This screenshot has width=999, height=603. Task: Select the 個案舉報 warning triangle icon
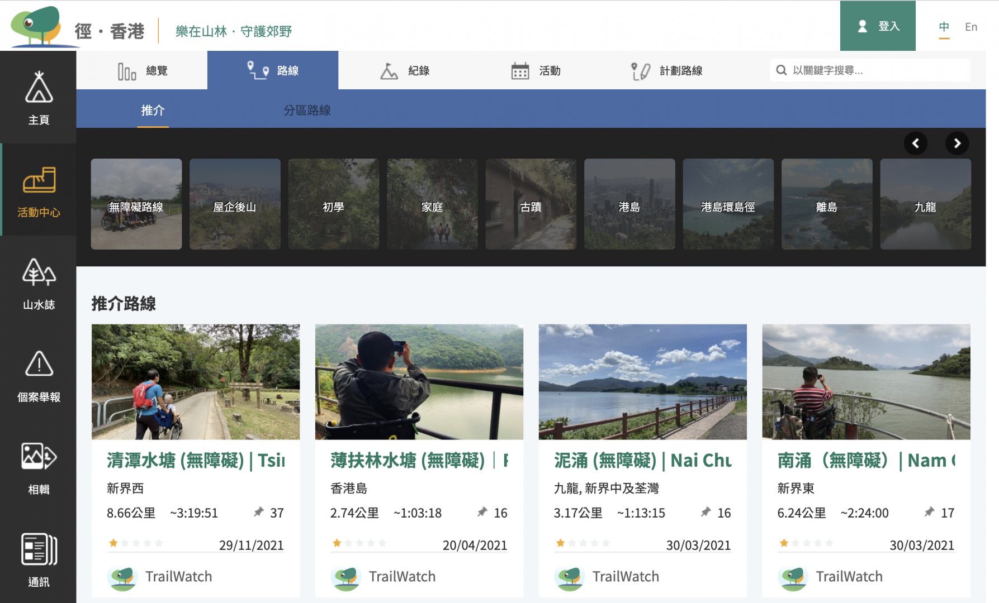tap(39, 364)
